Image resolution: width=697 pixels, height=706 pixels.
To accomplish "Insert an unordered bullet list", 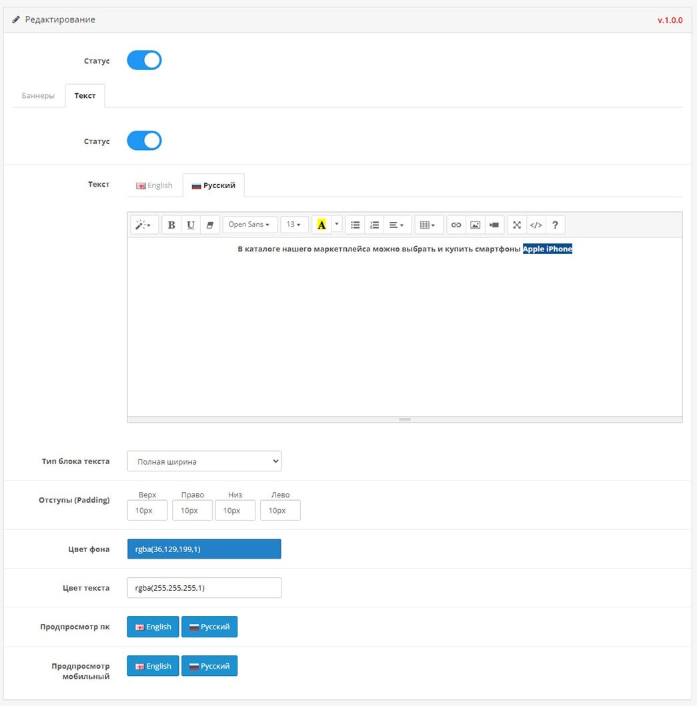I will tap(356, 225).
